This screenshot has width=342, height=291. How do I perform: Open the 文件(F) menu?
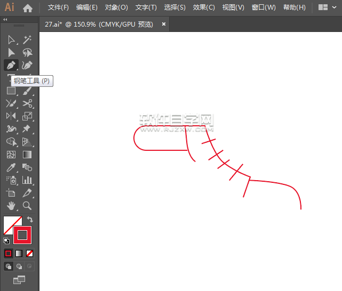click(58, 7)
